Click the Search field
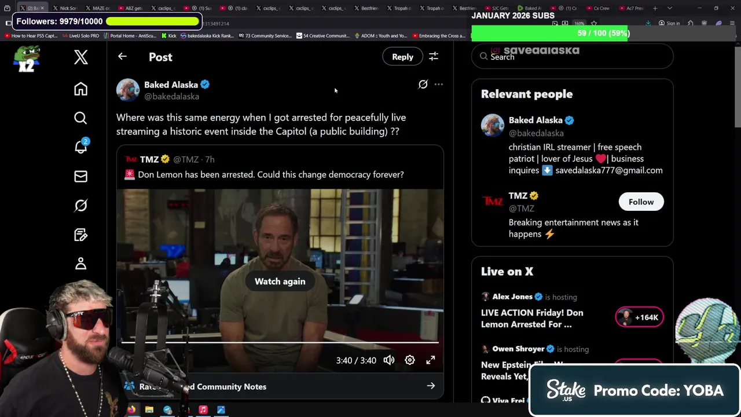The height and width of the screenshot is (417, 741). click(x=573, y=57)
